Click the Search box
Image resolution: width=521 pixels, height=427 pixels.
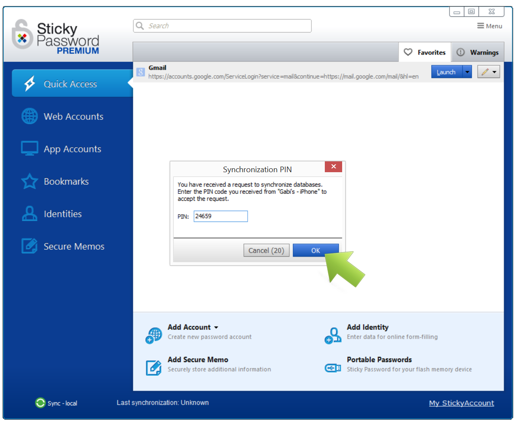click(x=222, y=26)
